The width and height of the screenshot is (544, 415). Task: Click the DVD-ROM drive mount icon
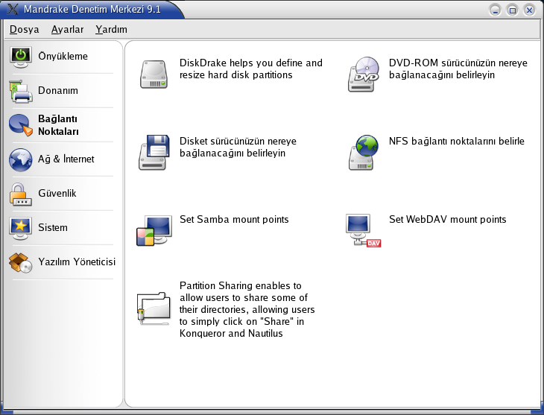tap(364, 75)
